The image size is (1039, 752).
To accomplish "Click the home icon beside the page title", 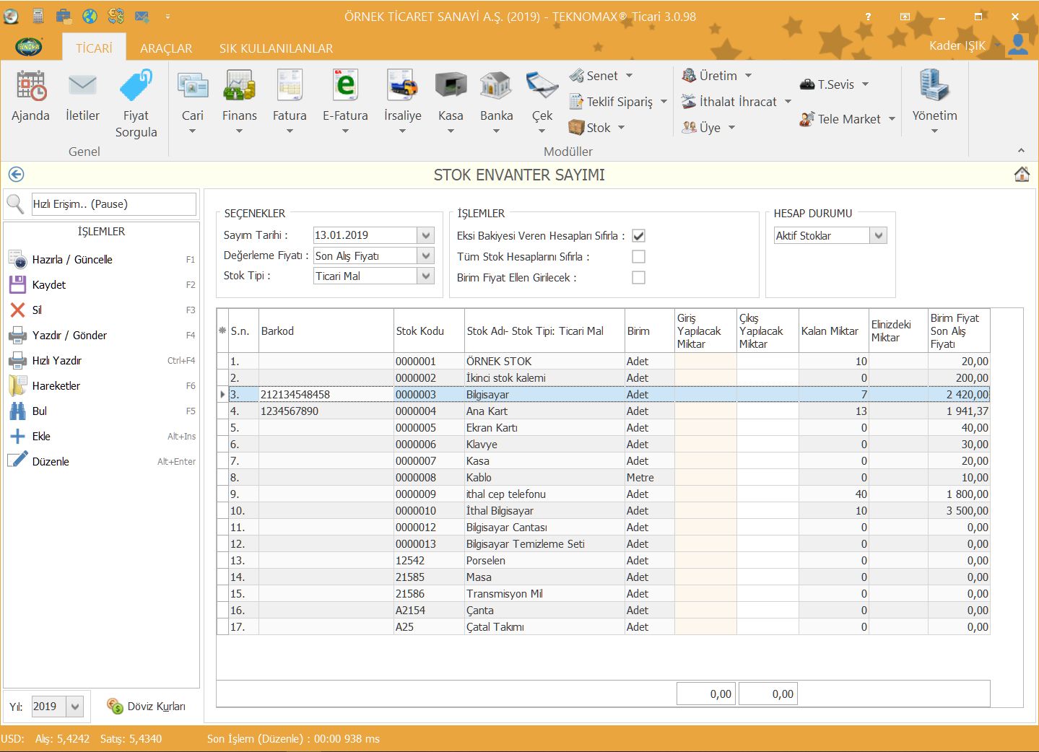I will [1022, 175].
